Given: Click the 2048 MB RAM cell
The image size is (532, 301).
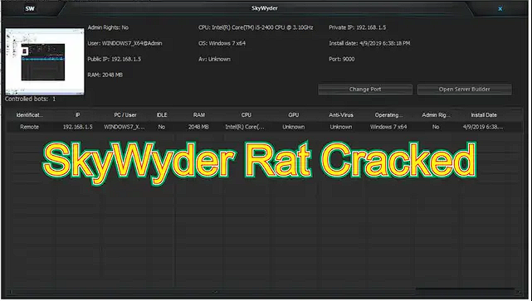Looking at the screenshot, I should [198, 127].
